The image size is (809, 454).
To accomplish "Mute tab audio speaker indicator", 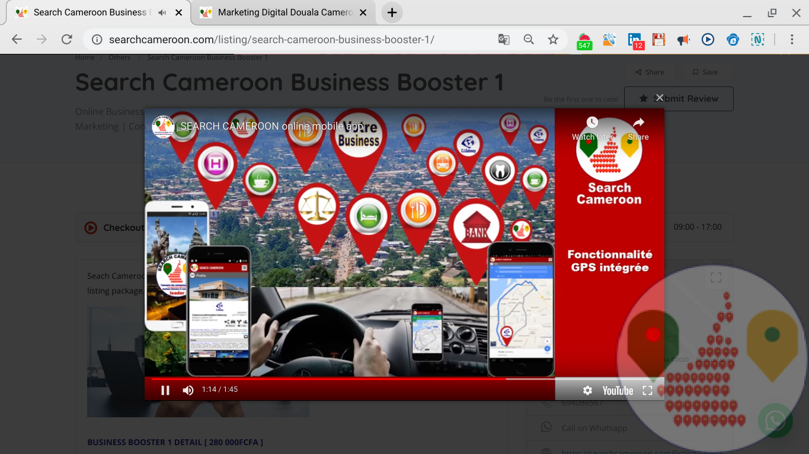I will click(162, 12).
